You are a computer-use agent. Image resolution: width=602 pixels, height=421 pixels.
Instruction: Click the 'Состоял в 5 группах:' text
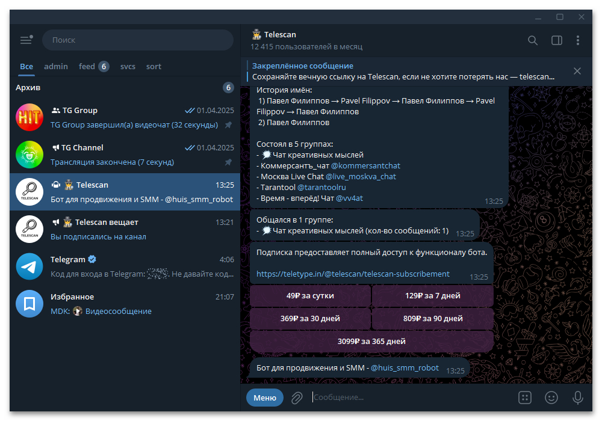pos(295,144)
